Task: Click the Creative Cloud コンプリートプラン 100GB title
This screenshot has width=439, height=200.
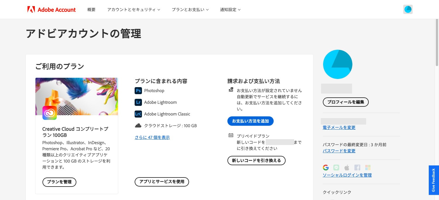Action: pos(75,132)
